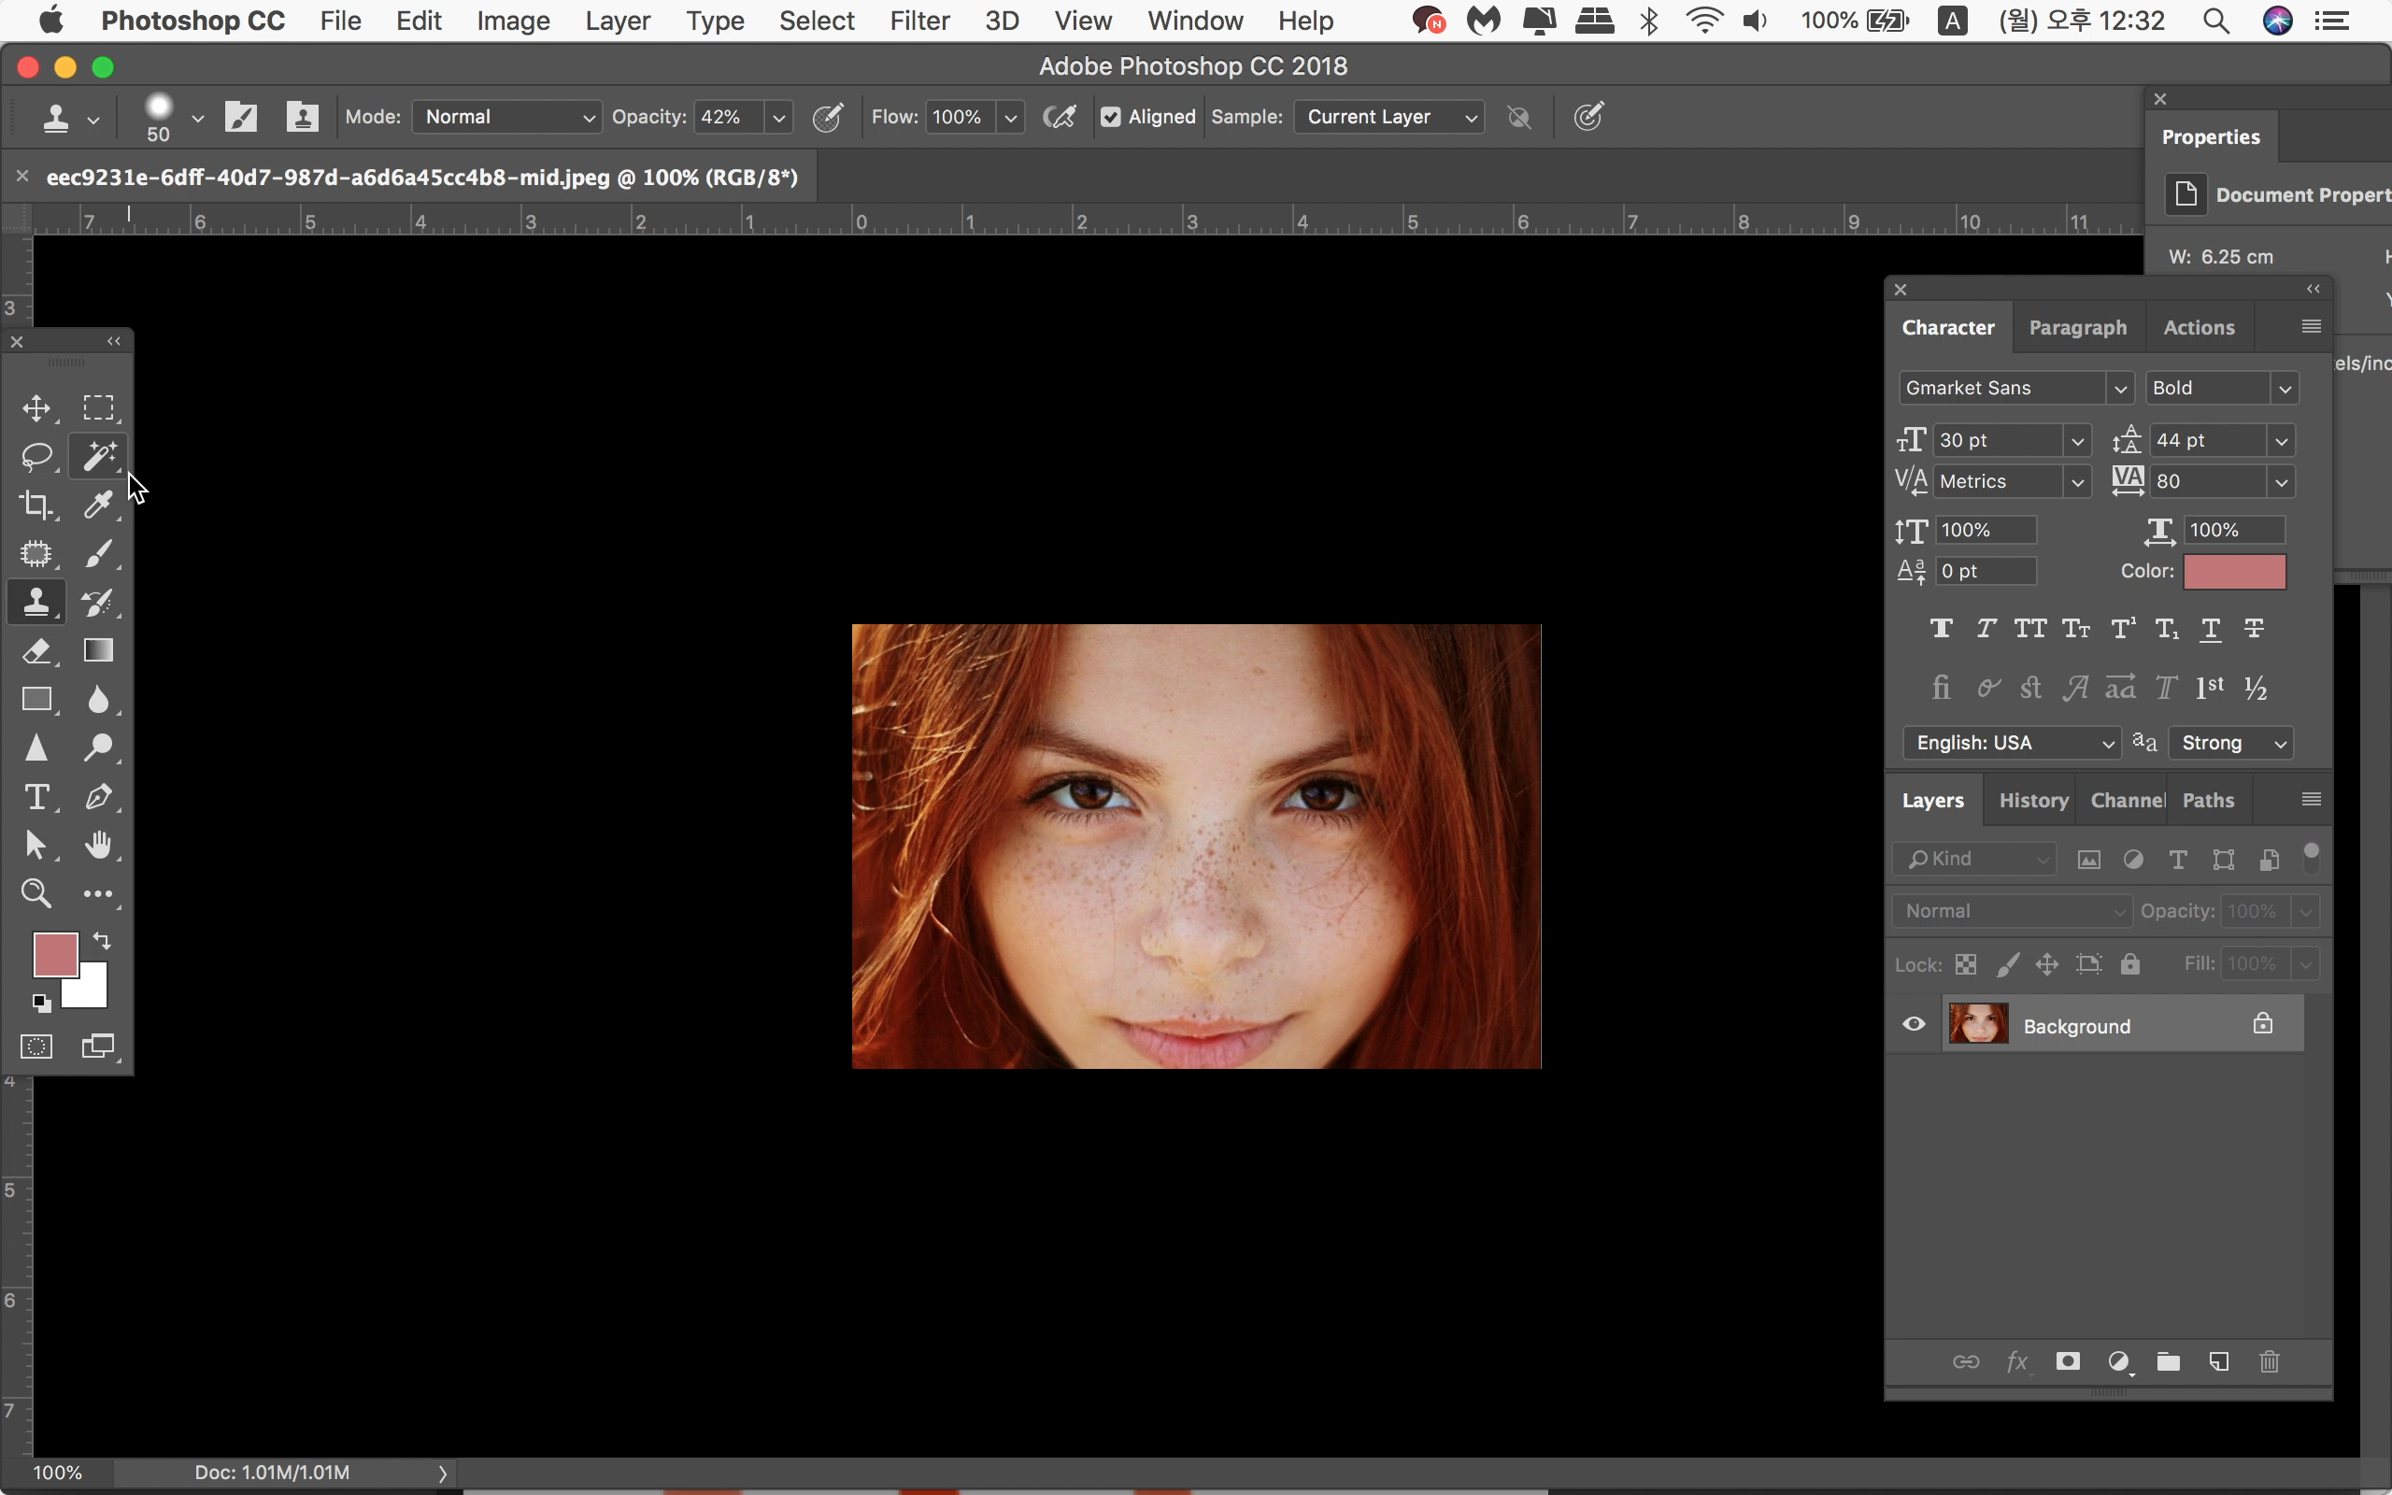Toggle Quick Mask mode icon

tap(36, 1046)
